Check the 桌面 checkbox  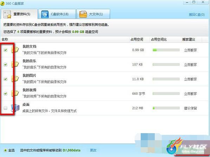tap(6, 108)
